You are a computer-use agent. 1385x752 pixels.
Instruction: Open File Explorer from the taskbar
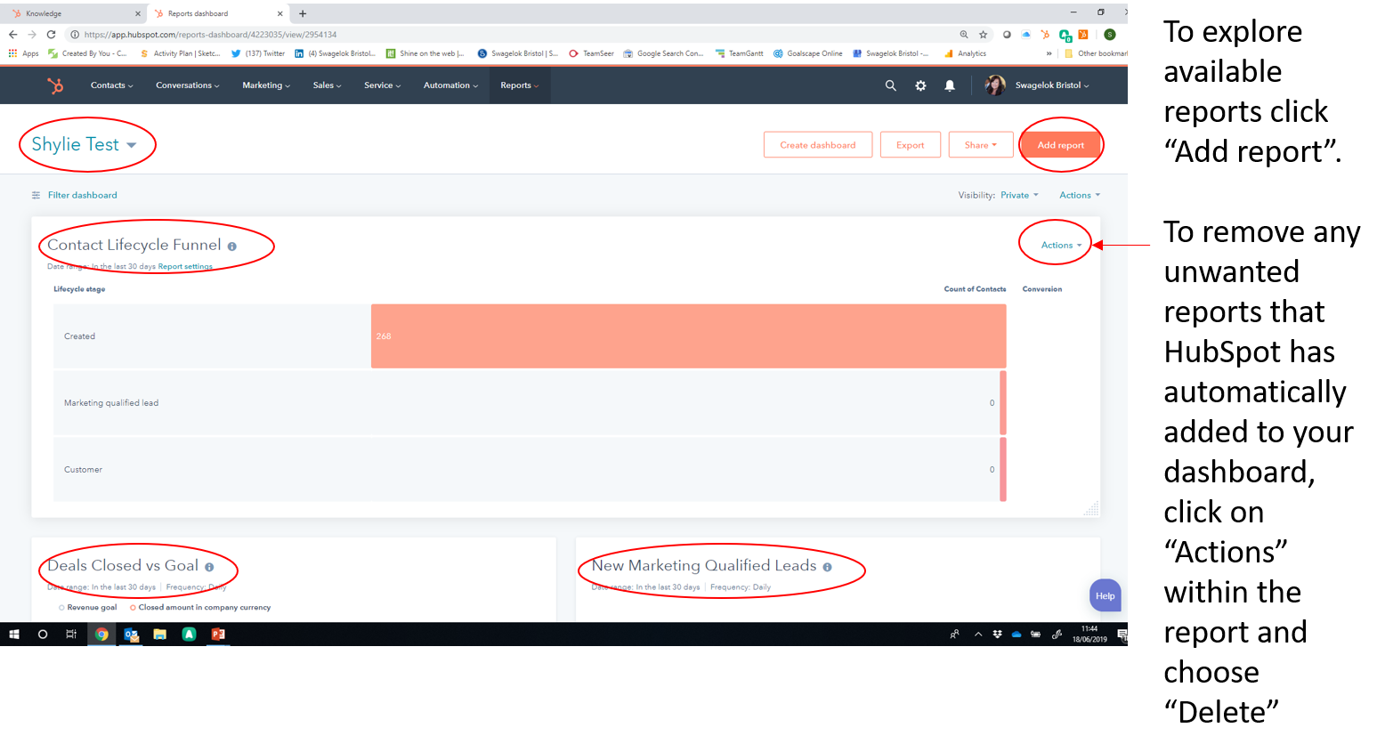[160, 635]
